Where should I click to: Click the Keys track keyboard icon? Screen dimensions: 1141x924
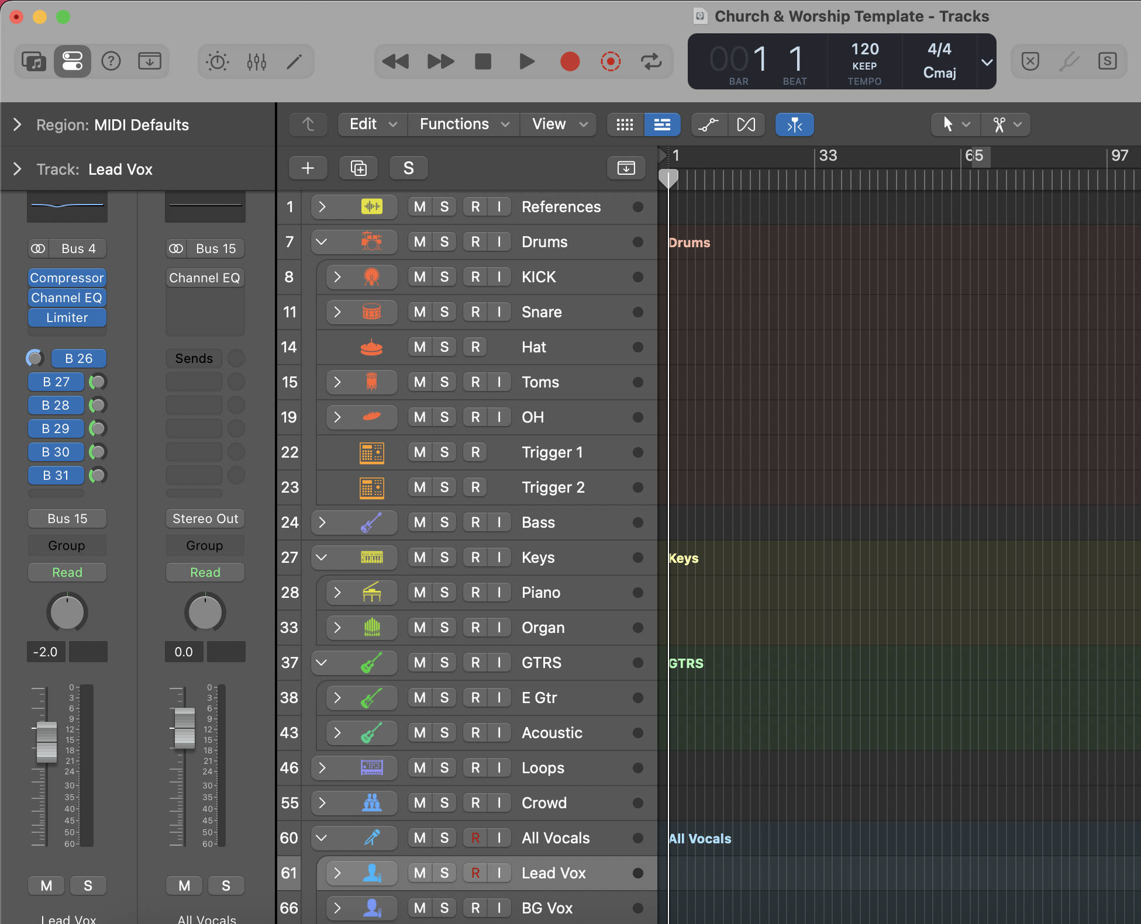[371, 557]
